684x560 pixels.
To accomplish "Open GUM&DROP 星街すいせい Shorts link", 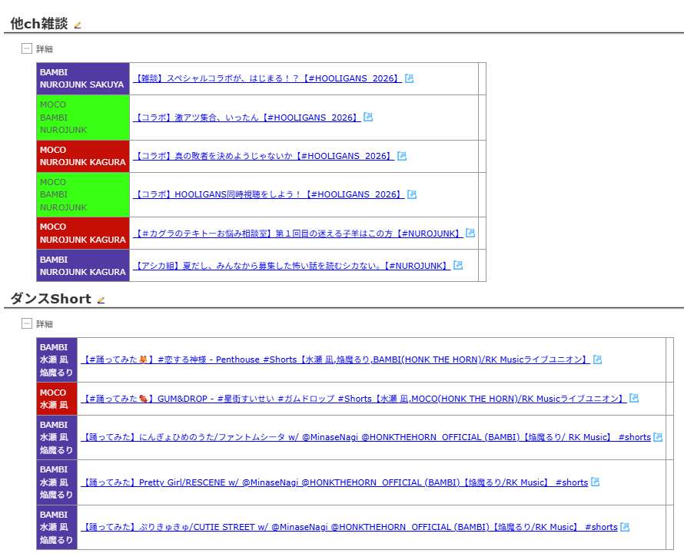I will 354,399.
